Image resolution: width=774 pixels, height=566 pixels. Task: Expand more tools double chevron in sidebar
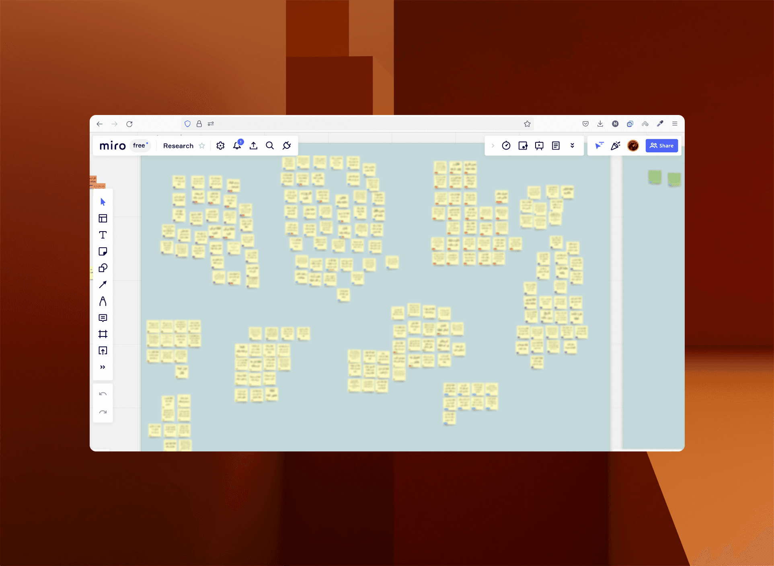pyautogui.click(x=103, y=367)
